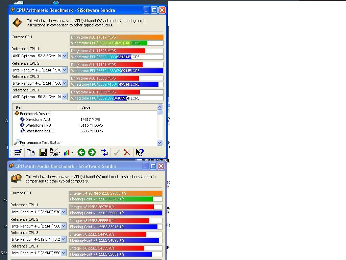Click scroll down arrow in results list
Screen dimensions: 346x260
[159, 143]
